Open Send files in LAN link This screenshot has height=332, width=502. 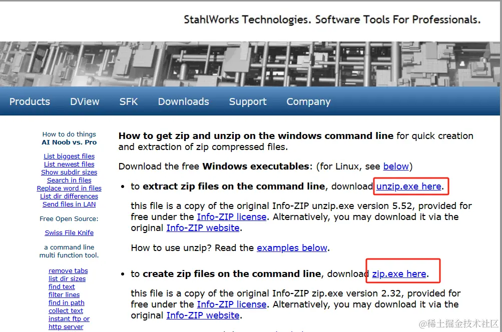pyautogui.click(x=69, y=204)
